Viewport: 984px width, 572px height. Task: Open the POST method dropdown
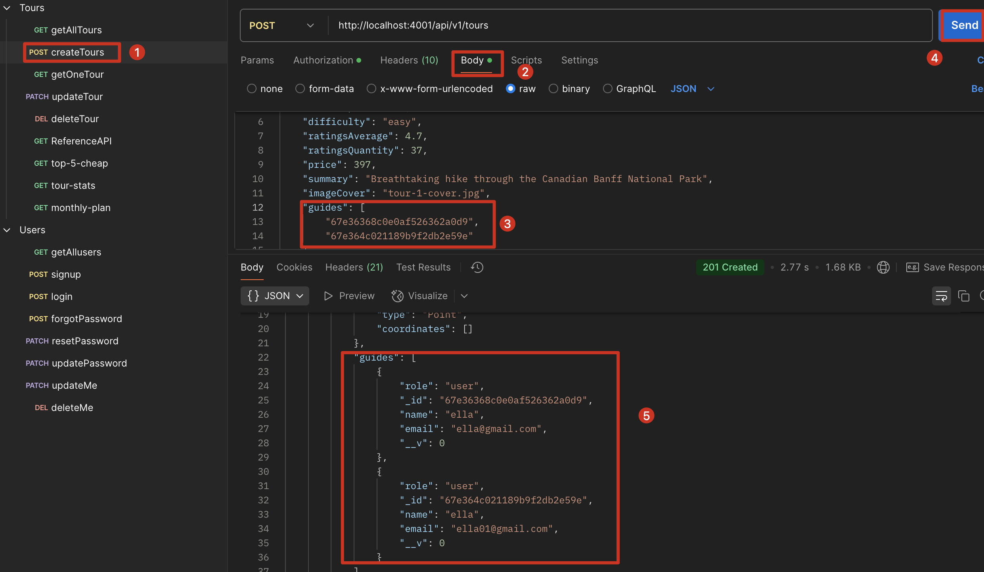(x=310, y=25)
